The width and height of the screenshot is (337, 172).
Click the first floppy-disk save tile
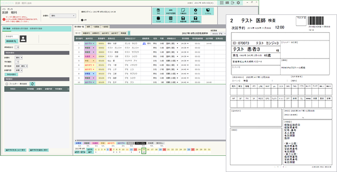point(183,19)
